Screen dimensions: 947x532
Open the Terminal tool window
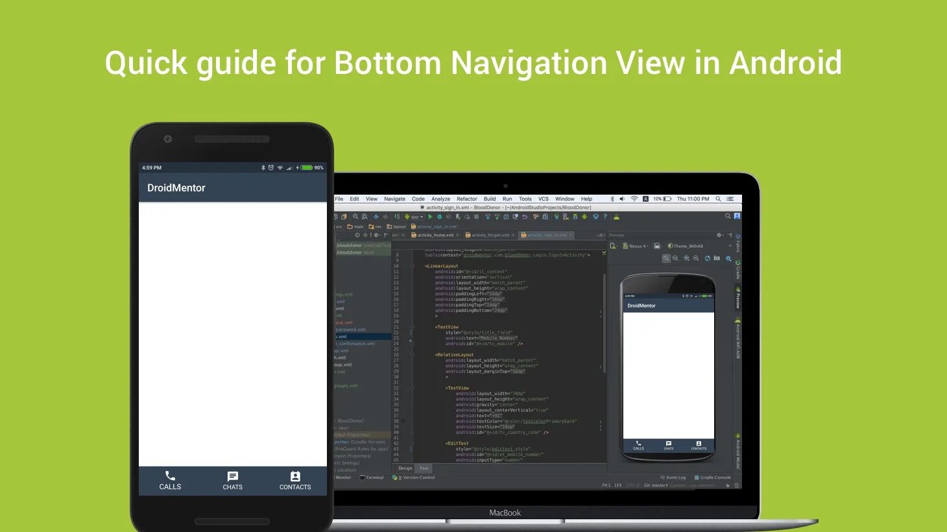pyautogui.click(x=372, y=478)
